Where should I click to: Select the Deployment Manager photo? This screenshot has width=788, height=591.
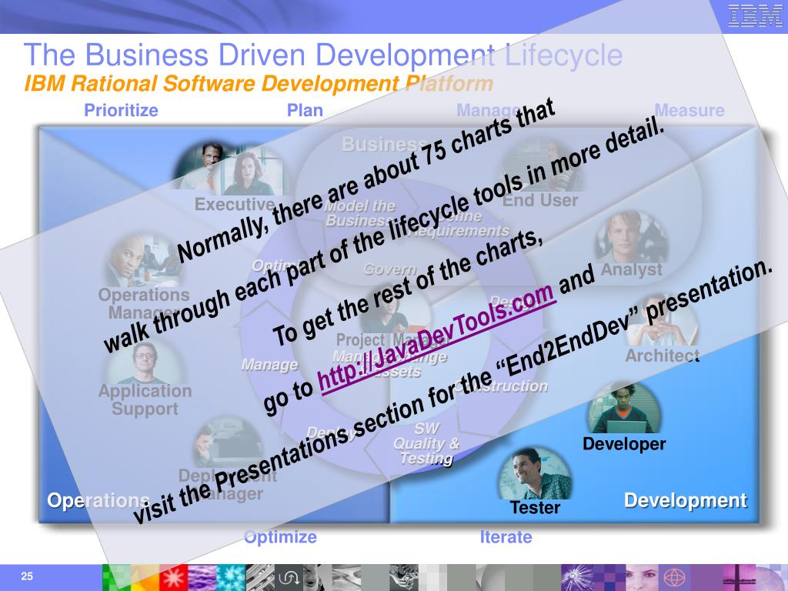[228, 442]
